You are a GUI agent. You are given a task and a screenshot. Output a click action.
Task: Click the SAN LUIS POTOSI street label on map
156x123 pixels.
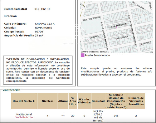tap(92, 19)
